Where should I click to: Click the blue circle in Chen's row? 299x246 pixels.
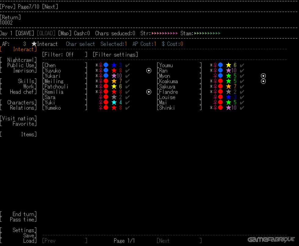click(x=106, y=65)
